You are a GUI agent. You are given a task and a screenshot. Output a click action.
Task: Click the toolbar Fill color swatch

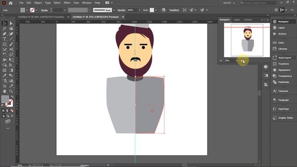[5, 99]
